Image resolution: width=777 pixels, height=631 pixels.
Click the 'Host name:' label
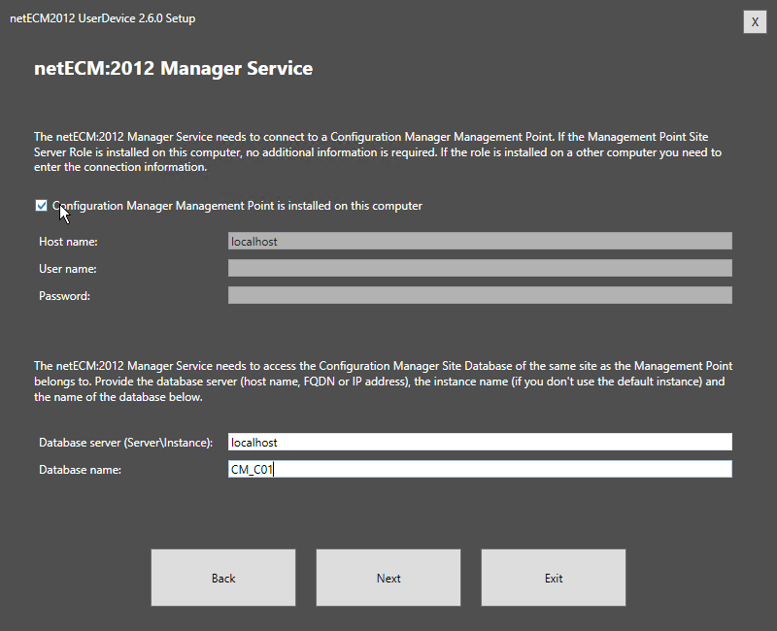click(x=68, y=242)
